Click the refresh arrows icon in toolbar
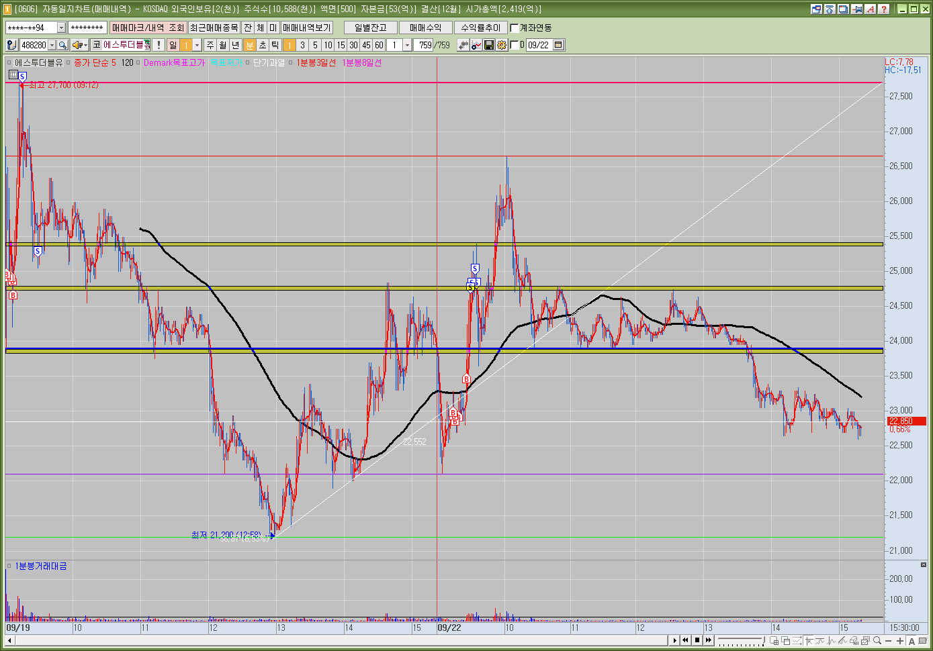The height and width of the screenshot is (651, 933). click(463, 45)
